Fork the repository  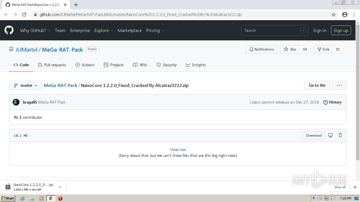pos(323,49)
